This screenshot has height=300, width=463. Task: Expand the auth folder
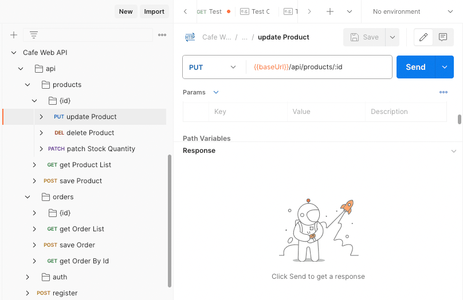pos(28,277)
